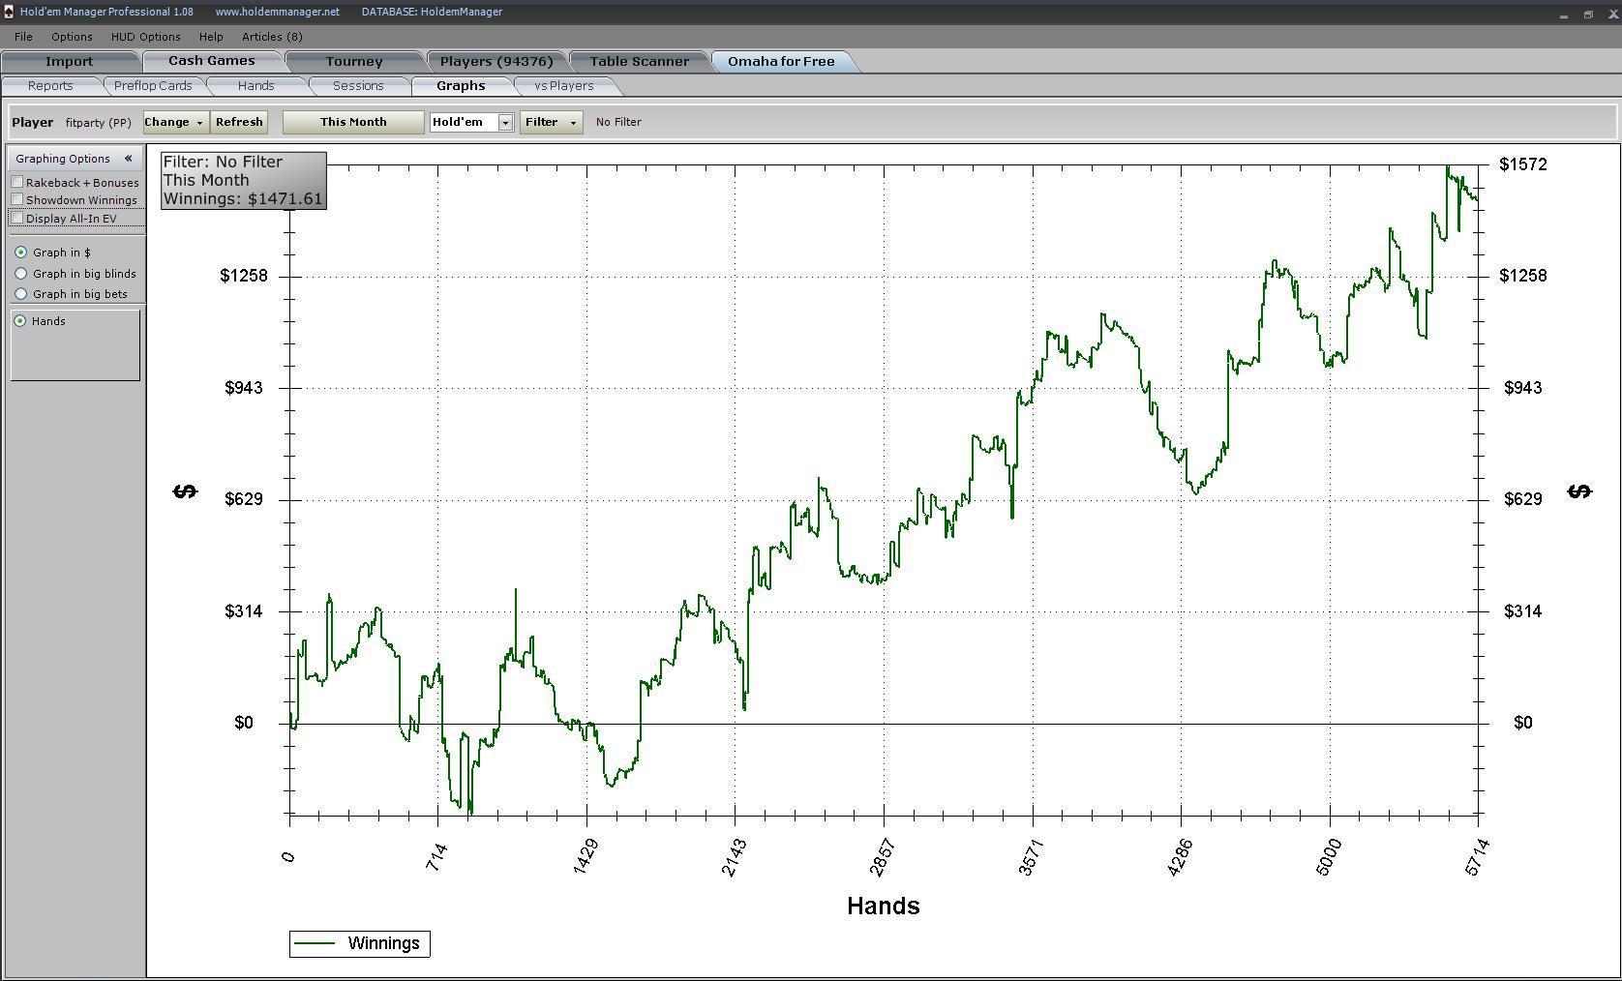Toggle the Showdown Winnings checkbox

[17, 199]
